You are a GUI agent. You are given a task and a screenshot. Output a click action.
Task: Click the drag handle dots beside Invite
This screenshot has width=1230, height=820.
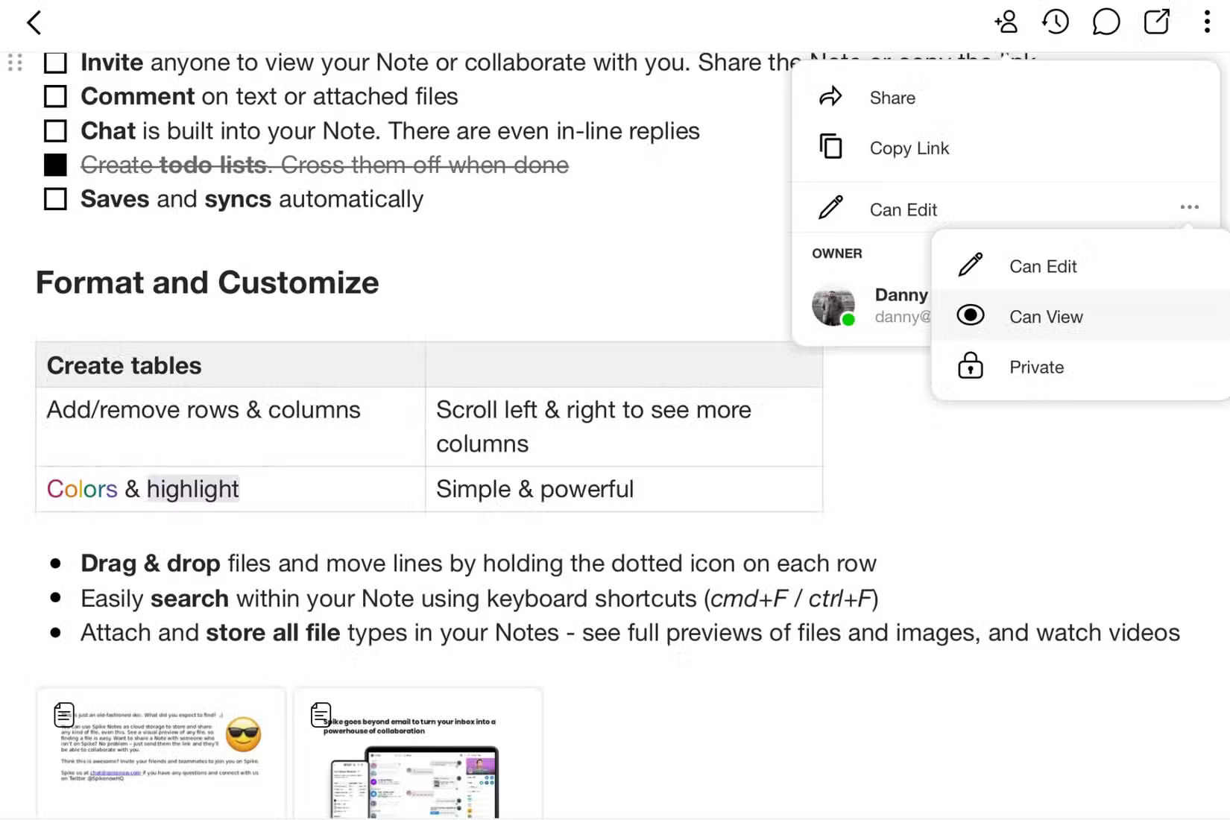(x=15, y=63)
